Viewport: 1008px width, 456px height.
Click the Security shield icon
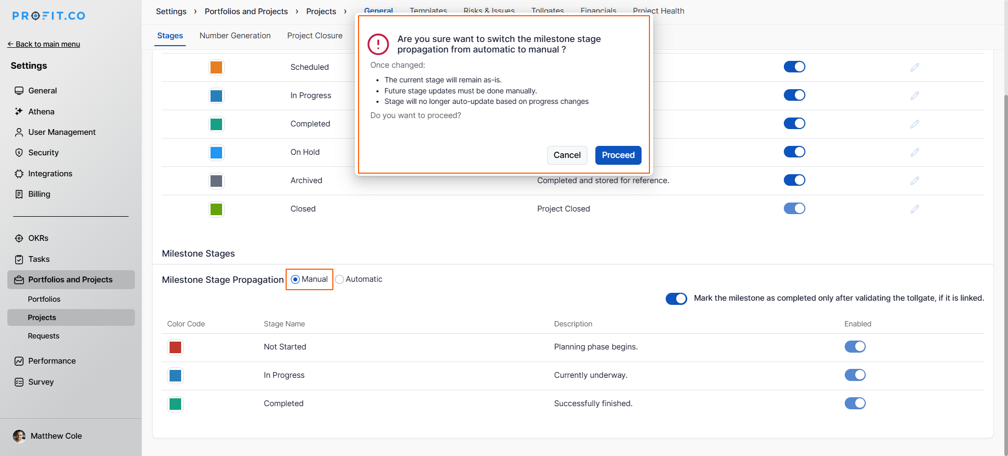coord(19,153)
